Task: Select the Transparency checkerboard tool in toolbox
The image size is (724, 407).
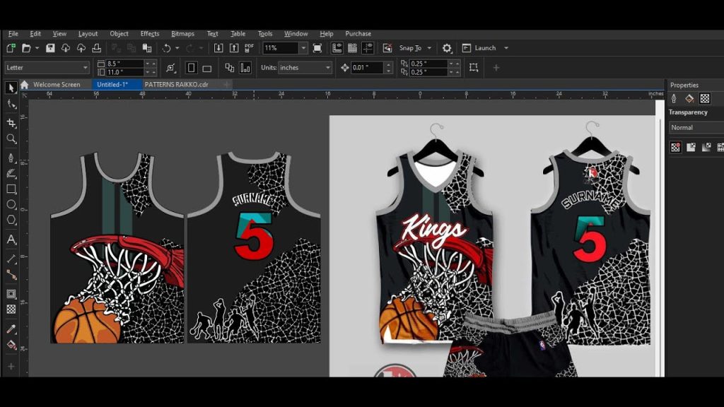Action: click(x=11, y=309)
